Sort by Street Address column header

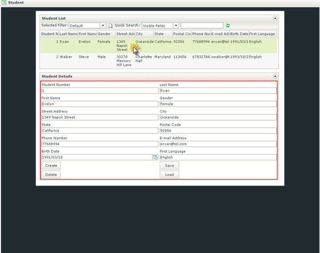pyautogui.click(x=125, y=34)
